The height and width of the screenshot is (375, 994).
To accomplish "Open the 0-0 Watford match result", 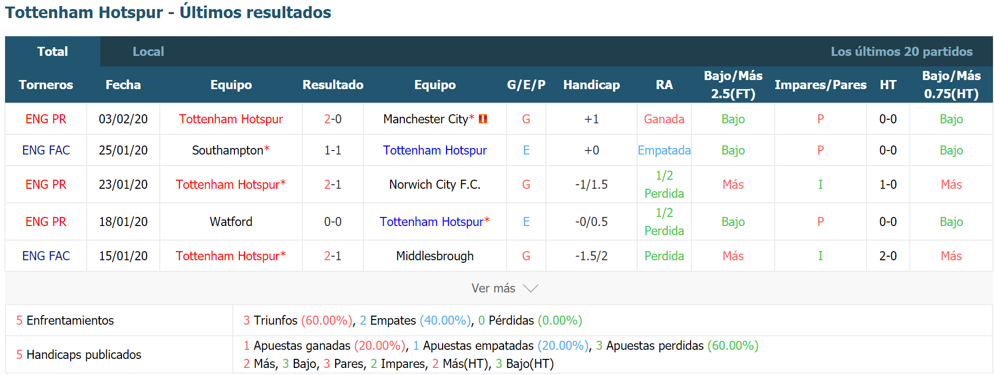I will pos(333,221).
